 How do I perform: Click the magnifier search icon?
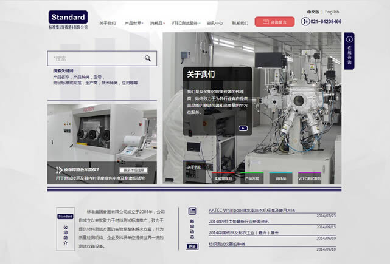click(x=148, y=58)
